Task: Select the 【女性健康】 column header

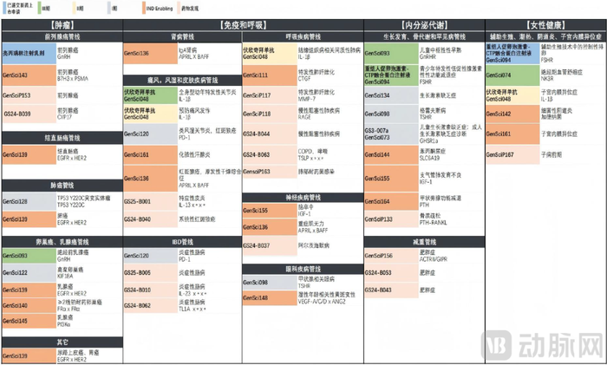Action: (545, 25)
